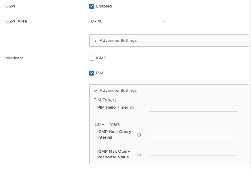The image size is (251, 169).
Task: Click the "PIM Timers" heading
Action: point(105,100)
